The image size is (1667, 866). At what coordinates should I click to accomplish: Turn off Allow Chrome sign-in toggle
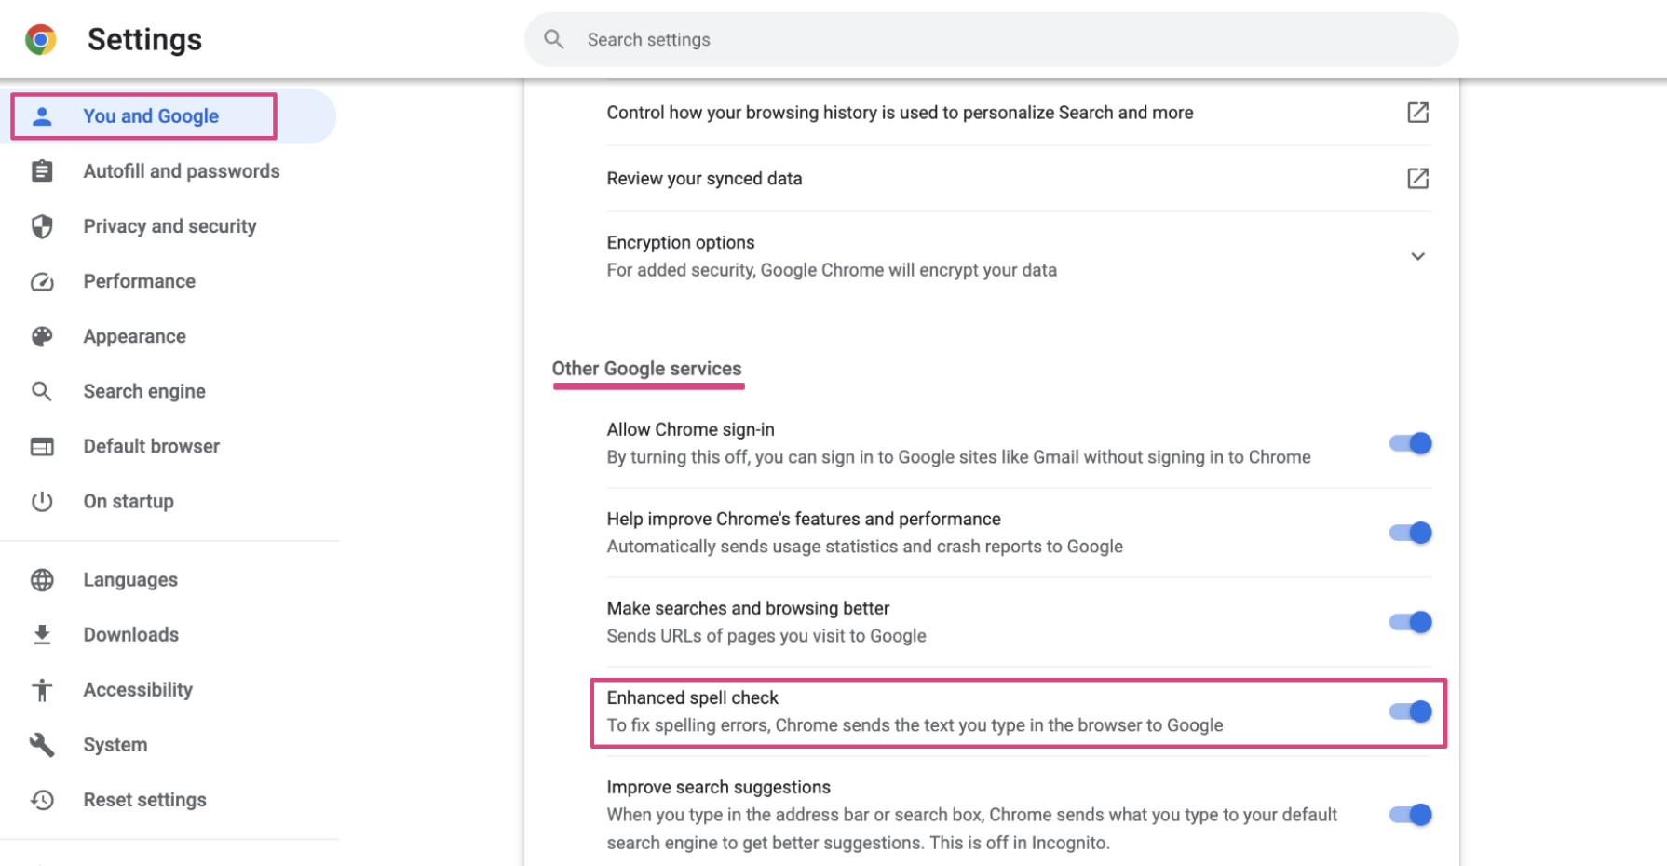(1410, 443)
